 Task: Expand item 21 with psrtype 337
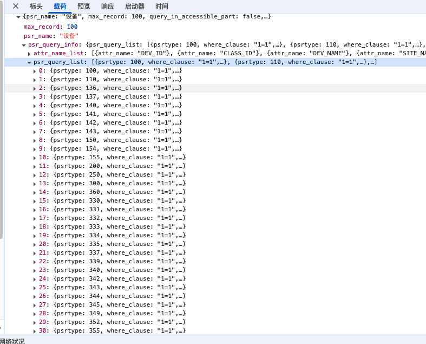(35, 254)
